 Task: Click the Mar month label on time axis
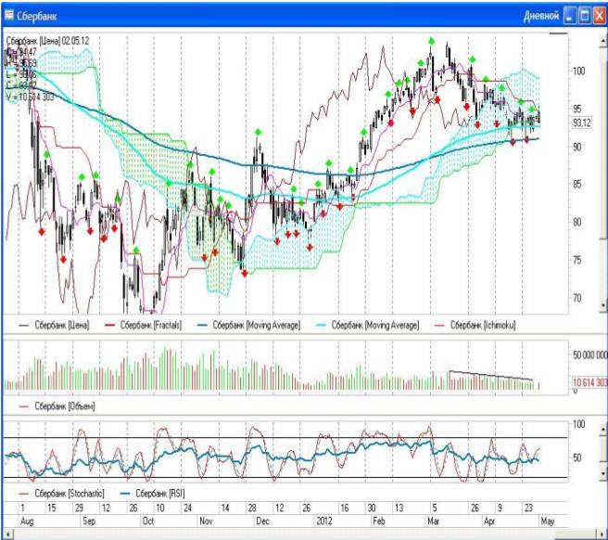[x=433, y=521]
